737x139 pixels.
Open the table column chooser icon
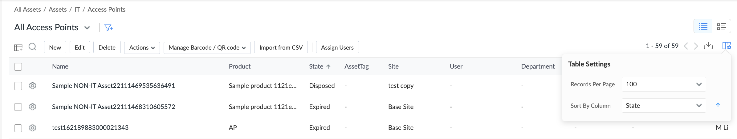[18, 47]
